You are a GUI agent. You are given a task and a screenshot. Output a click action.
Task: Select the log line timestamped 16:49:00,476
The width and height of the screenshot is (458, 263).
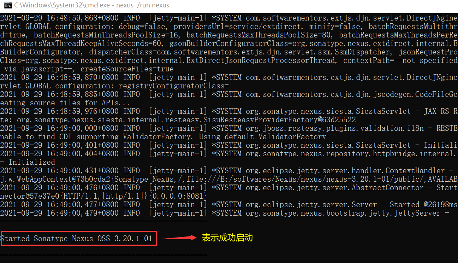coord(229,188)
